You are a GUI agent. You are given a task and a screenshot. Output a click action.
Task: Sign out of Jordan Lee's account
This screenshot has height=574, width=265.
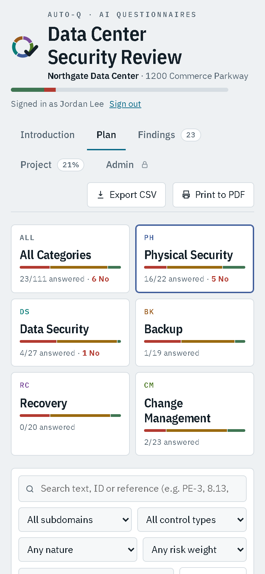click(125, 104)
